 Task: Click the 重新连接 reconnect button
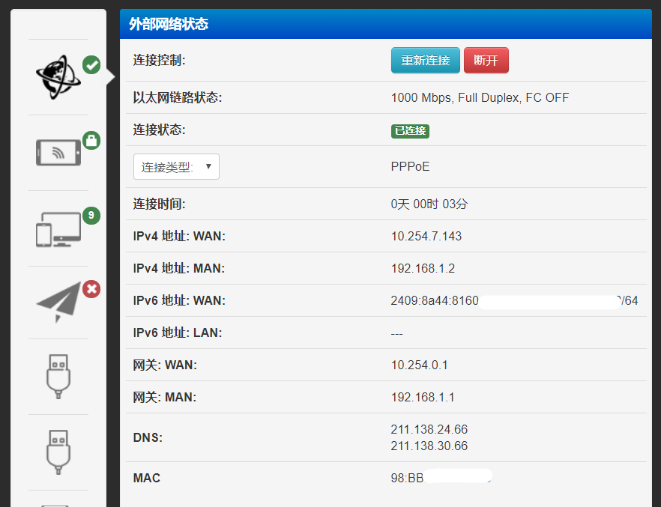[426, 60]
